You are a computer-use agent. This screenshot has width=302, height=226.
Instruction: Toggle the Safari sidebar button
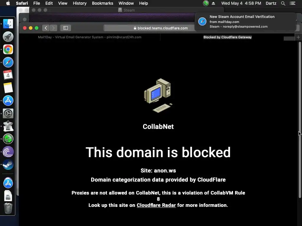pos(65,28)
